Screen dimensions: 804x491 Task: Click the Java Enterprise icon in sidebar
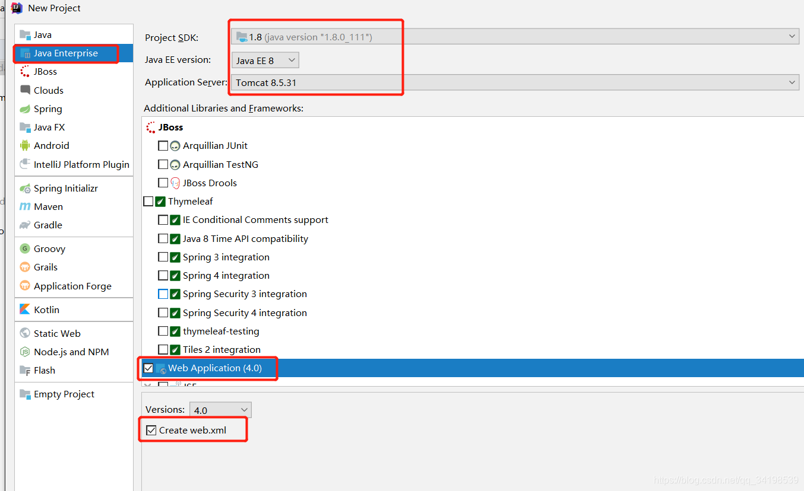point(25,53)
